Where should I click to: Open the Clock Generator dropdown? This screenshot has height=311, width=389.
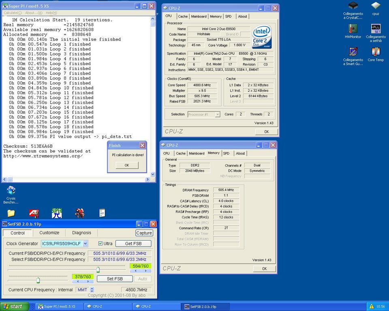pos(85,243)
